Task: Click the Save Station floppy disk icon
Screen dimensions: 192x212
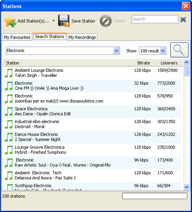Action: (64, 21)
